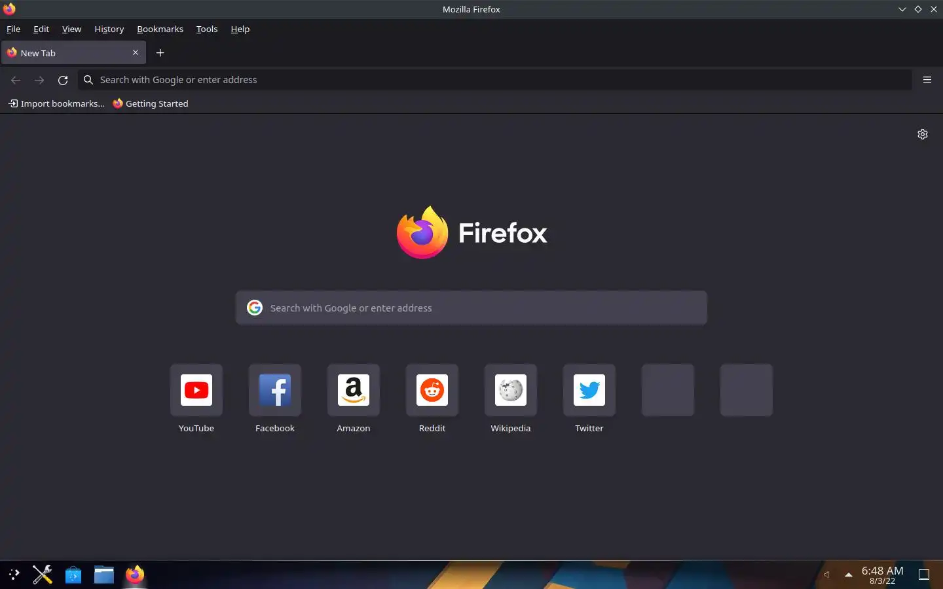The image size is (943, 589).
Task: Open the File menu
Action: (13, 29)
